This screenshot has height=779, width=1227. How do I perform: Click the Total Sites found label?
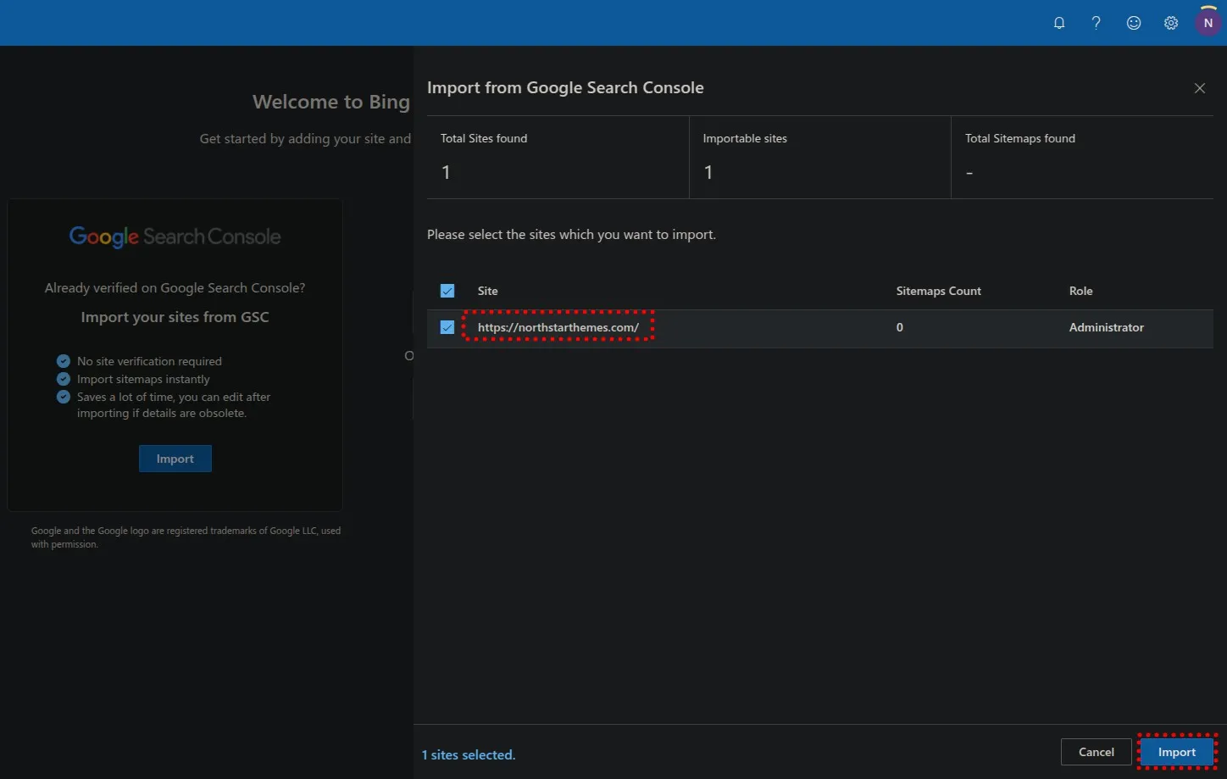click(484, 138)
